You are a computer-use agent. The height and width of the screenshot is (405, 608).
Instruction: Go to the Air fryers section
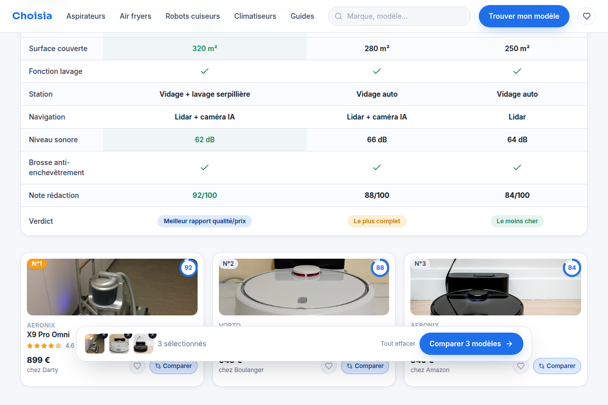pos(135,16)
